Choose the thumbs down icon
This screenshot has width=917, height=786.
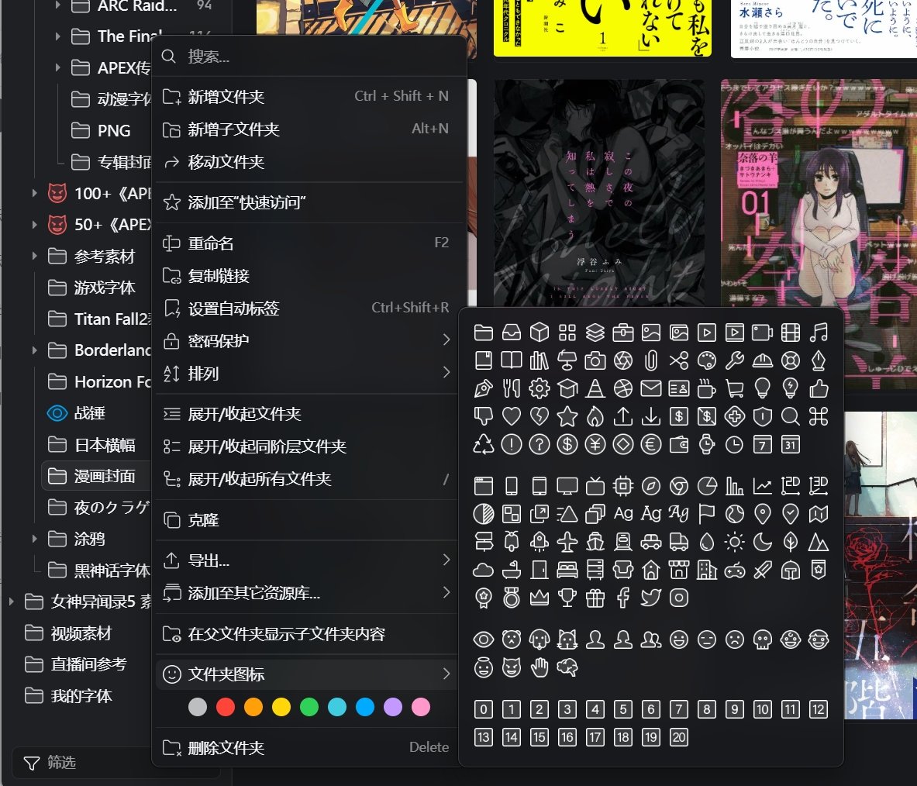[x=483, y=416]
